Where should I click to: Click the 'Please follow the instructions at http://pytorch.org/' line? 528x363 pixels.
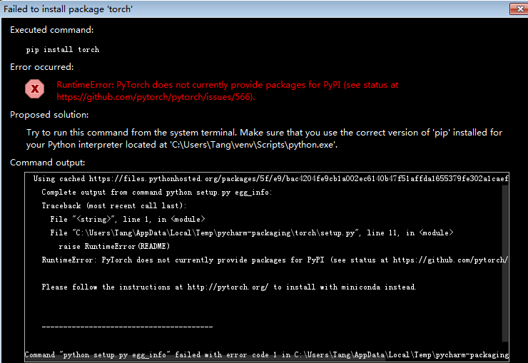[x=229, y=287]
